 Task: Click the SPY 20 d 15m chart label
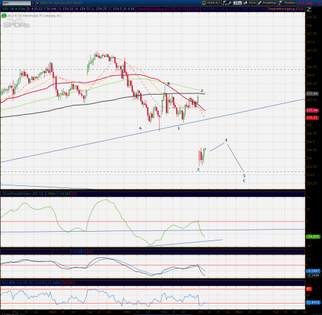pos(13,9)
